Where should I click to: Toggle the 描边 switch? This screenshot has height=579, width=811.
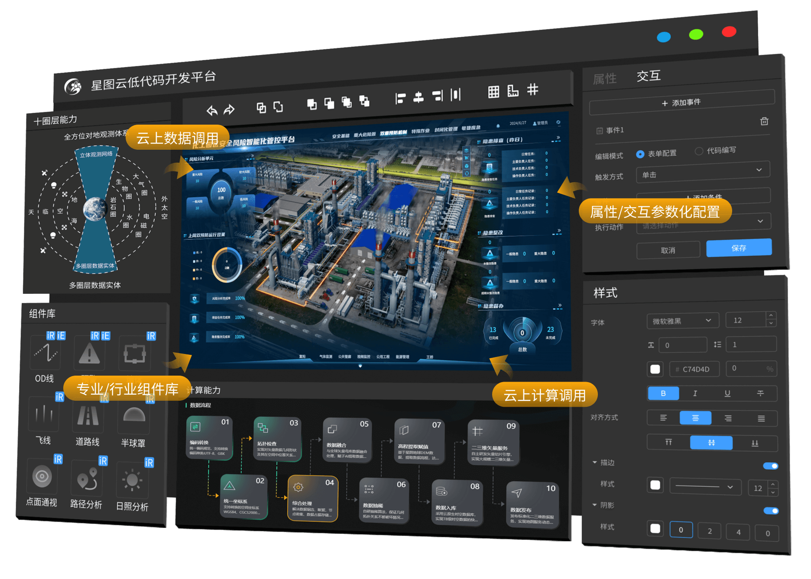click(x=771, y=466)
